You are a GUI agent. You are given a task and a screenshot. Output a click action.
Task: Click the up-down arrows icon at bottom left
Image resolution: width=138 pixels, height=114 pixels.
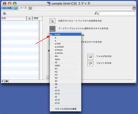click(2, 81)
